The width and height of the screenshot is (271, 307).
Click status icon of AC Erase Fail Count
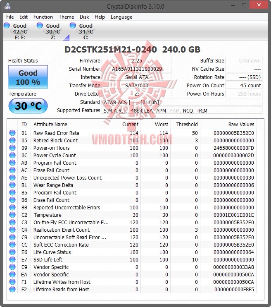pyautogui.click(x=12, y=170)
